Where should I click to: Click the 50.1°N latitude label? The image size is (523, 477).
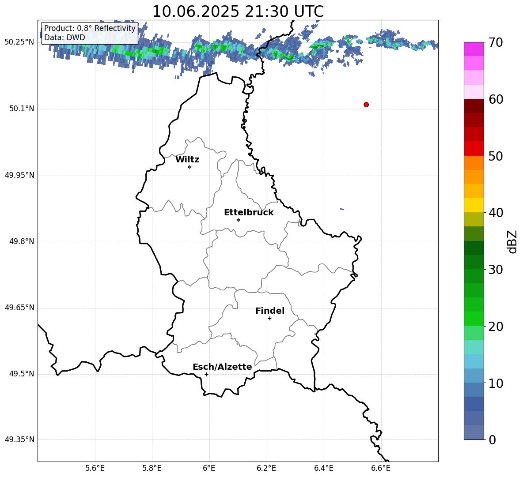[x=22, y=109]
